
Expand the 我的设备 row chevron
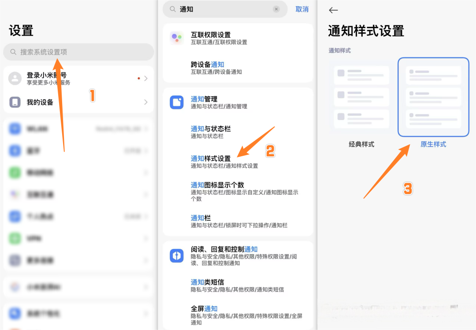(x=146, y=102)
